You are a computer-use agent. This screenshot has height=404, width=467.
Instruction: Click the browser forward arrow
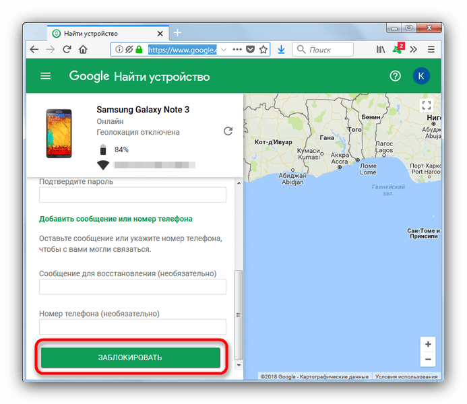click(51, 49)
